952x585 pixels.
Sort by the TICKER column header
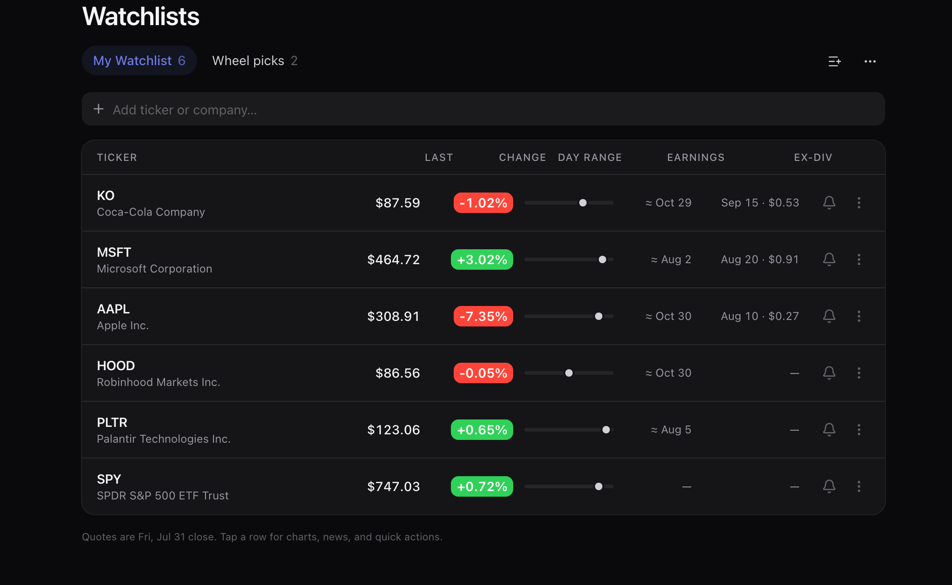pos(117,157)
